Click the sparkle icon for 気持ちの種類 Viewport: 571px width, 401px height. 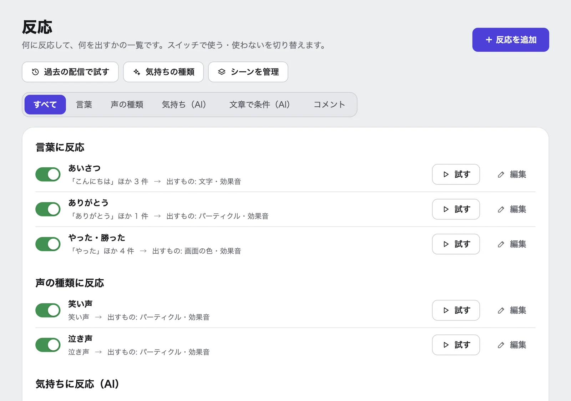[137, 72]
